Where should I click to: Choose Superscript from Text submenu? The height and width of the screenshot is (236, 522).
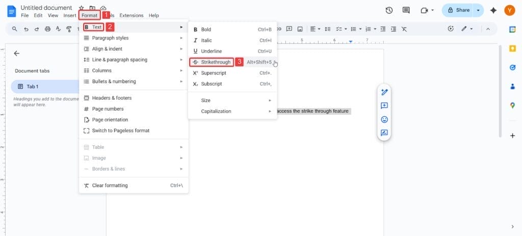[x=232, y=73]
